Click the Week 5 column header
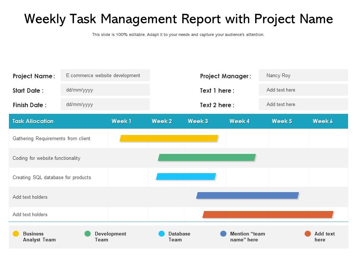Image resolution: width=357 pixels, height=267 pixels. coord(282,121)
